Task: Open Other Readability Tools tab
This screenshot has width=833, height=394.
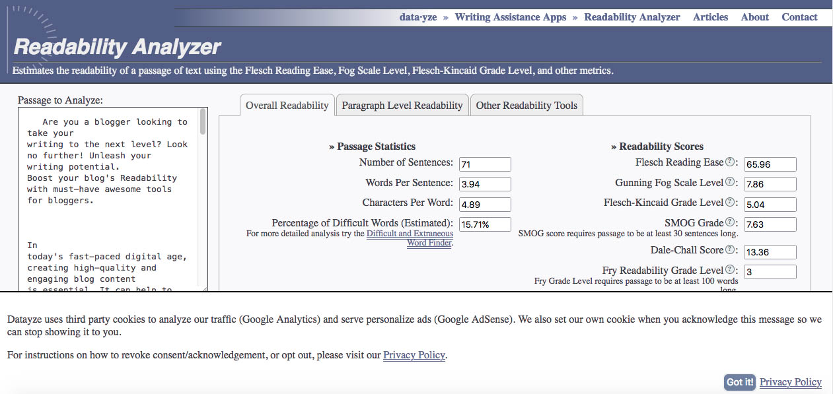Action: 526,105
